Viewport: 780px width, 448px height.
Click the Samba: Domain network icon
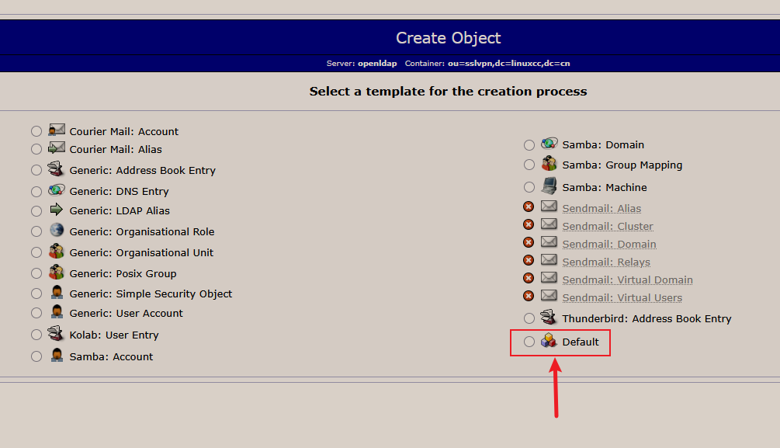tap(549, 144)
